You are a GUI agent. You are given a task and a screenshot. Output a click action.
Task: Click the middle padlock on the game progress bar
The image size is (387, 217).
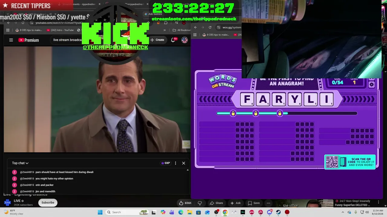[x=256, y=113]
